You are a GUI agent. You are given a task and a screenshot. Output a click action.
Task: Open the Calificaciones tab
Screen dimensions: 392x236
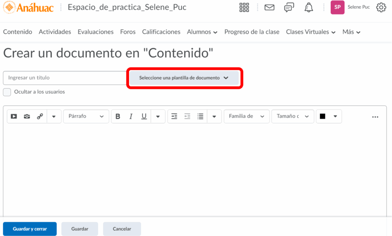tap(161, 32)
